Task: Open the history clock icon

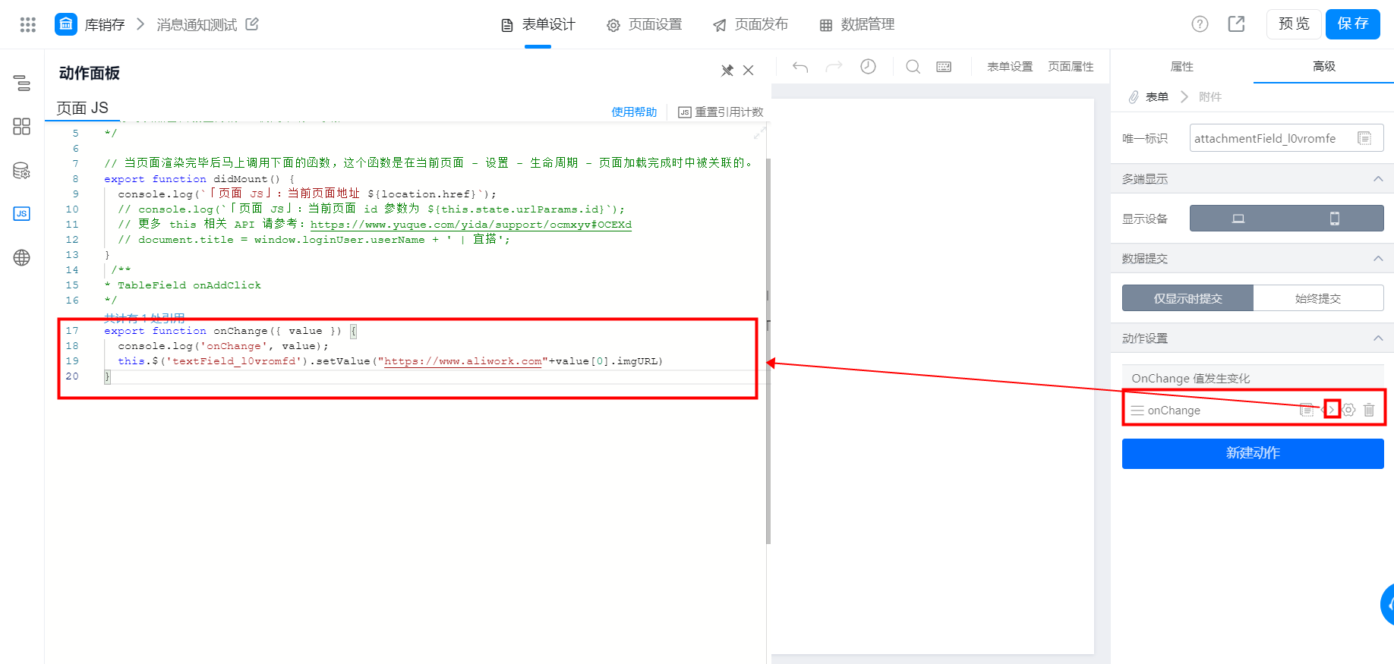Action: pos(868,67)
